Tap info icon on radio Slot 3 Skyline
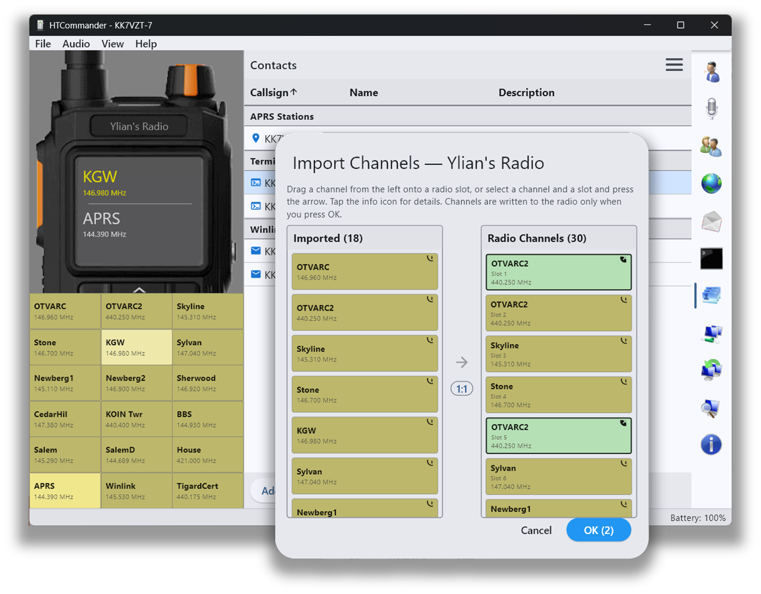 [624, 341]
